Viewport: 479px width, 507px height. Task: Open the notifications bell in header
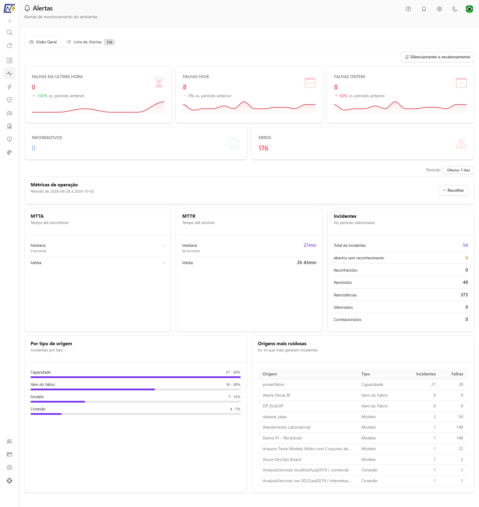[424, 9]
